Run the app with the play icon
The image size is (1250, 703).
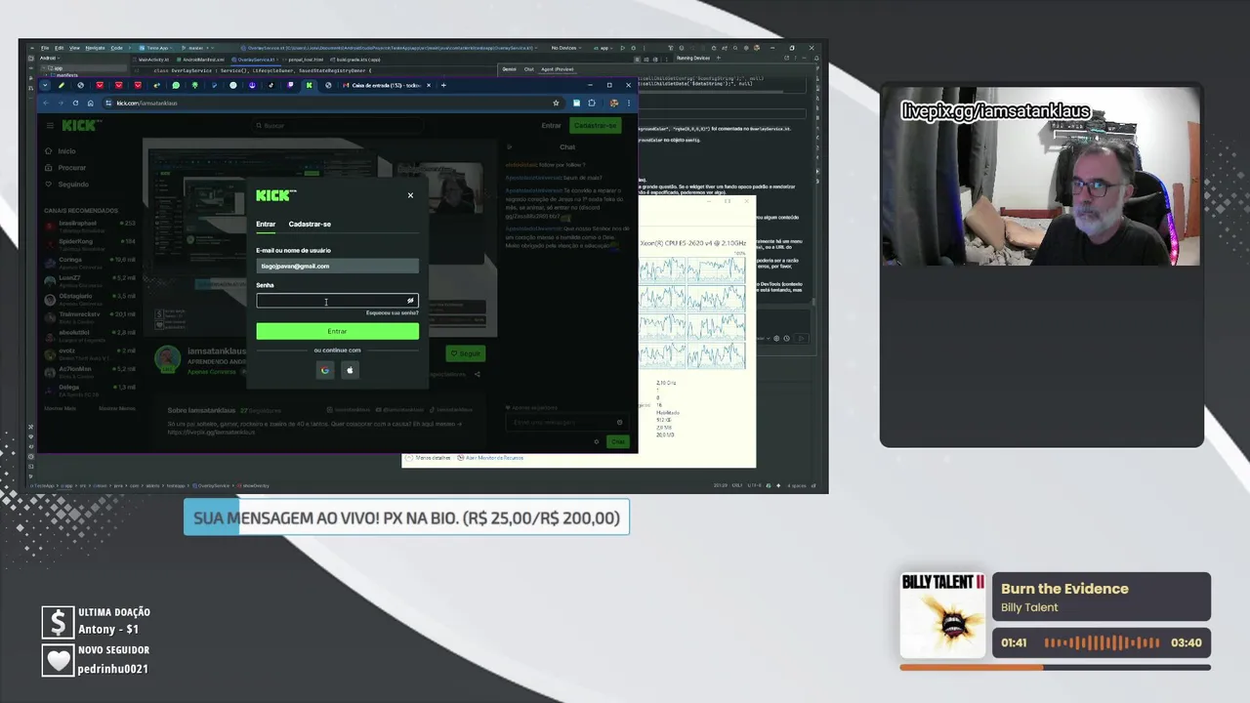(622, 48)
